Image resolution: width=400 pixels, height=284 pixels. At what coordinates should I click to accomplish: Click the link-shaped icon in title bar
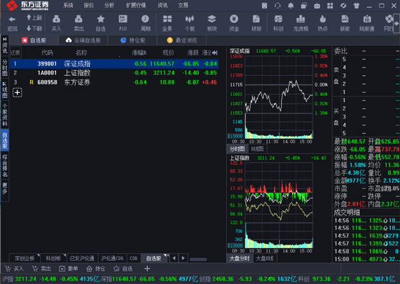(343, 5)
